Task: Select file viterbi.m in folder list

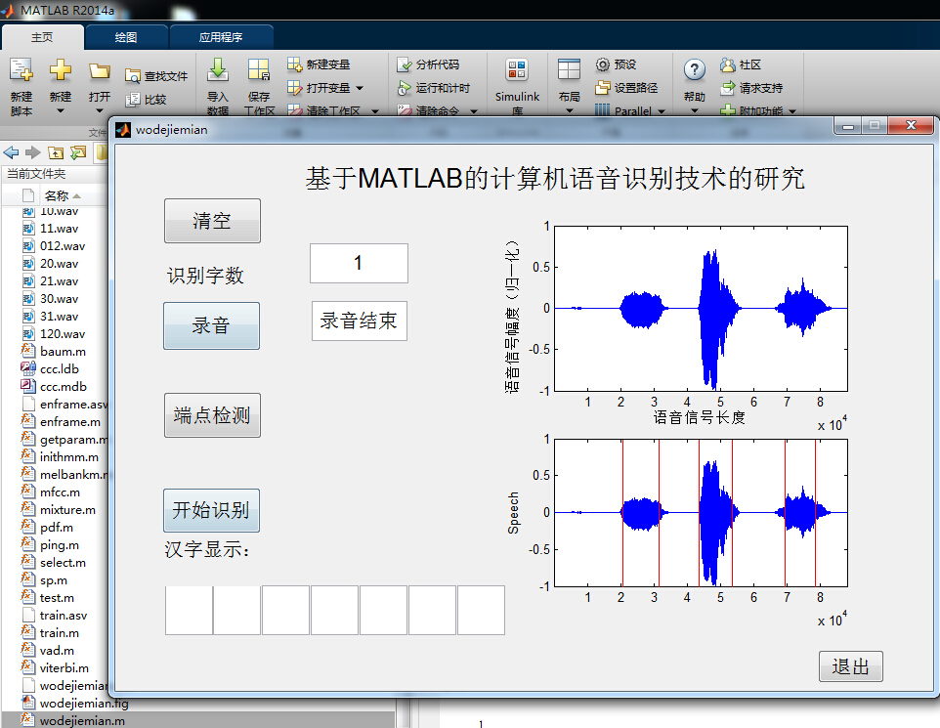Action: [x=64, y=668]
